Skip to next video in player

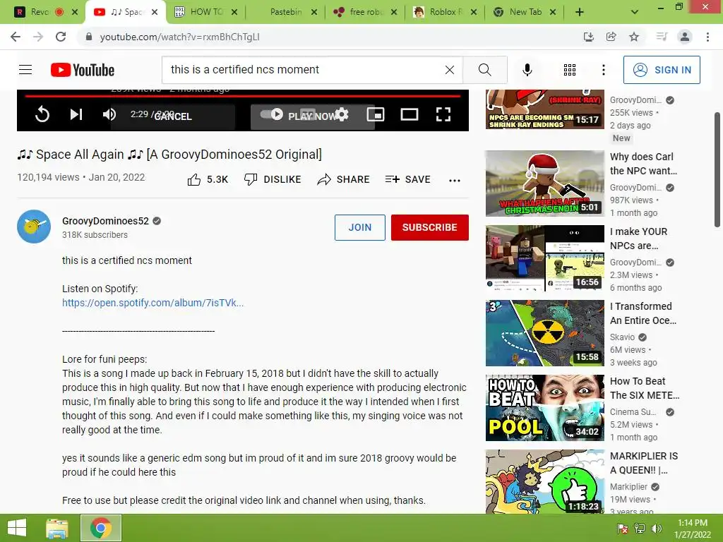coord(76,114)
